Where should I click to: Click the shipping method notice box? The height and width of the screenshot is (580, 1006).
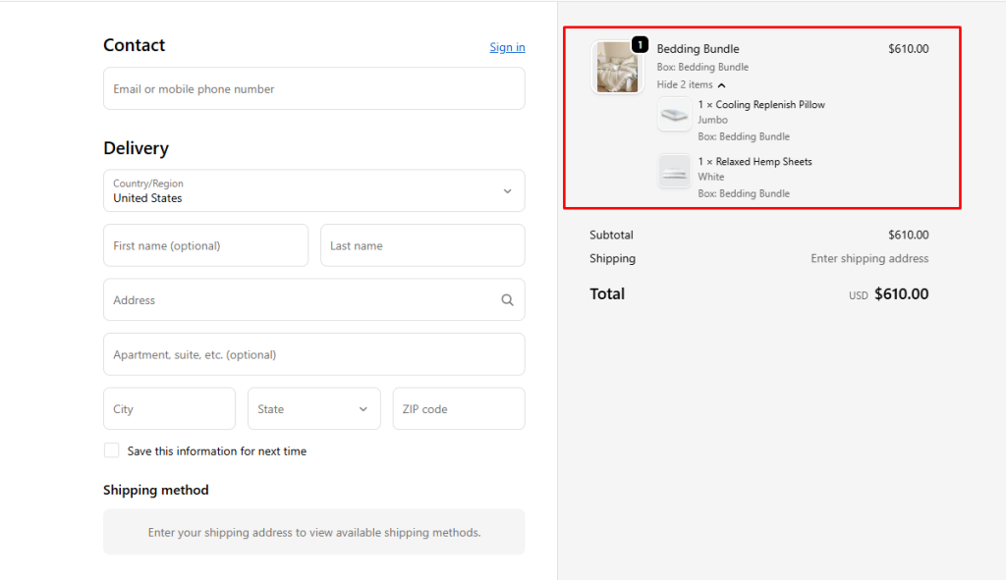[x=313, y=532]
